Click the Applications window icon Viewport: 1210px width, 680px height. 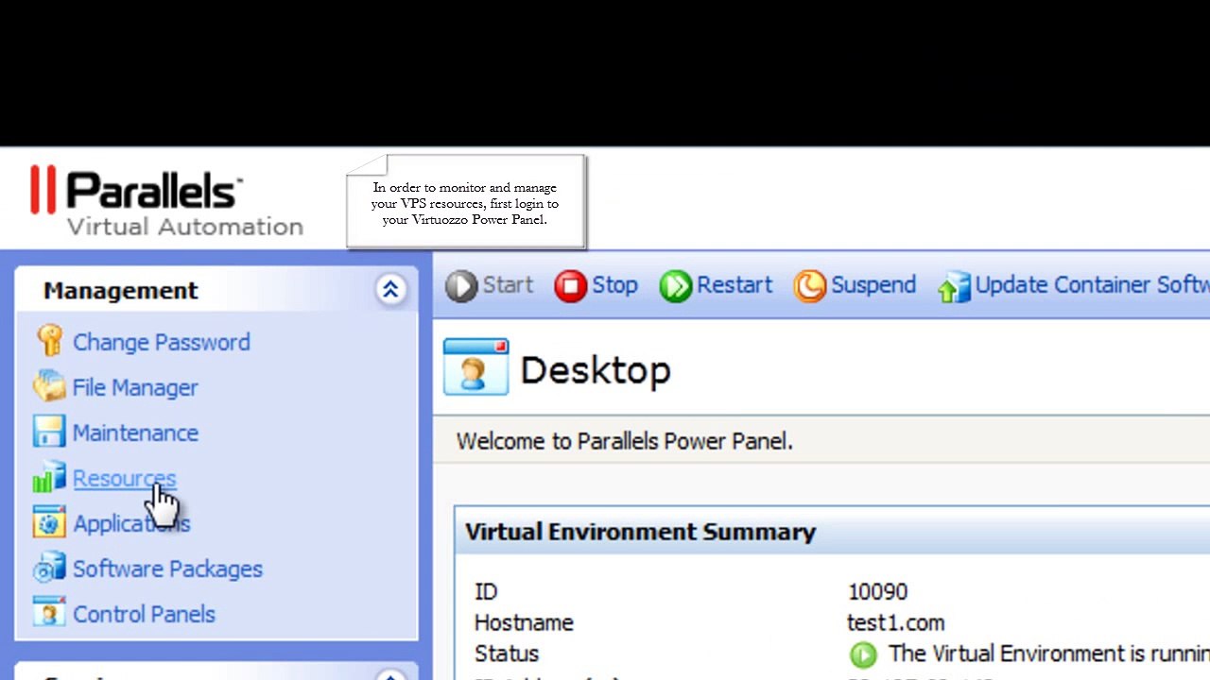coord(49,522)
